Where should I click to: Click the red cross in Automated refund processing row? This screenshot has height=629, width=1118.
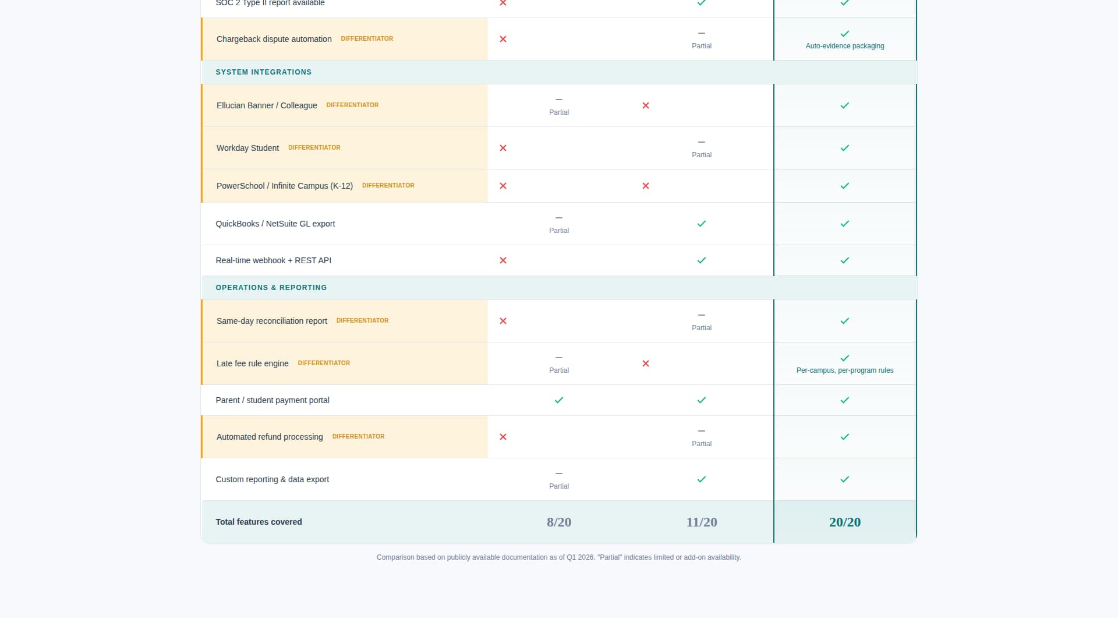503,437
